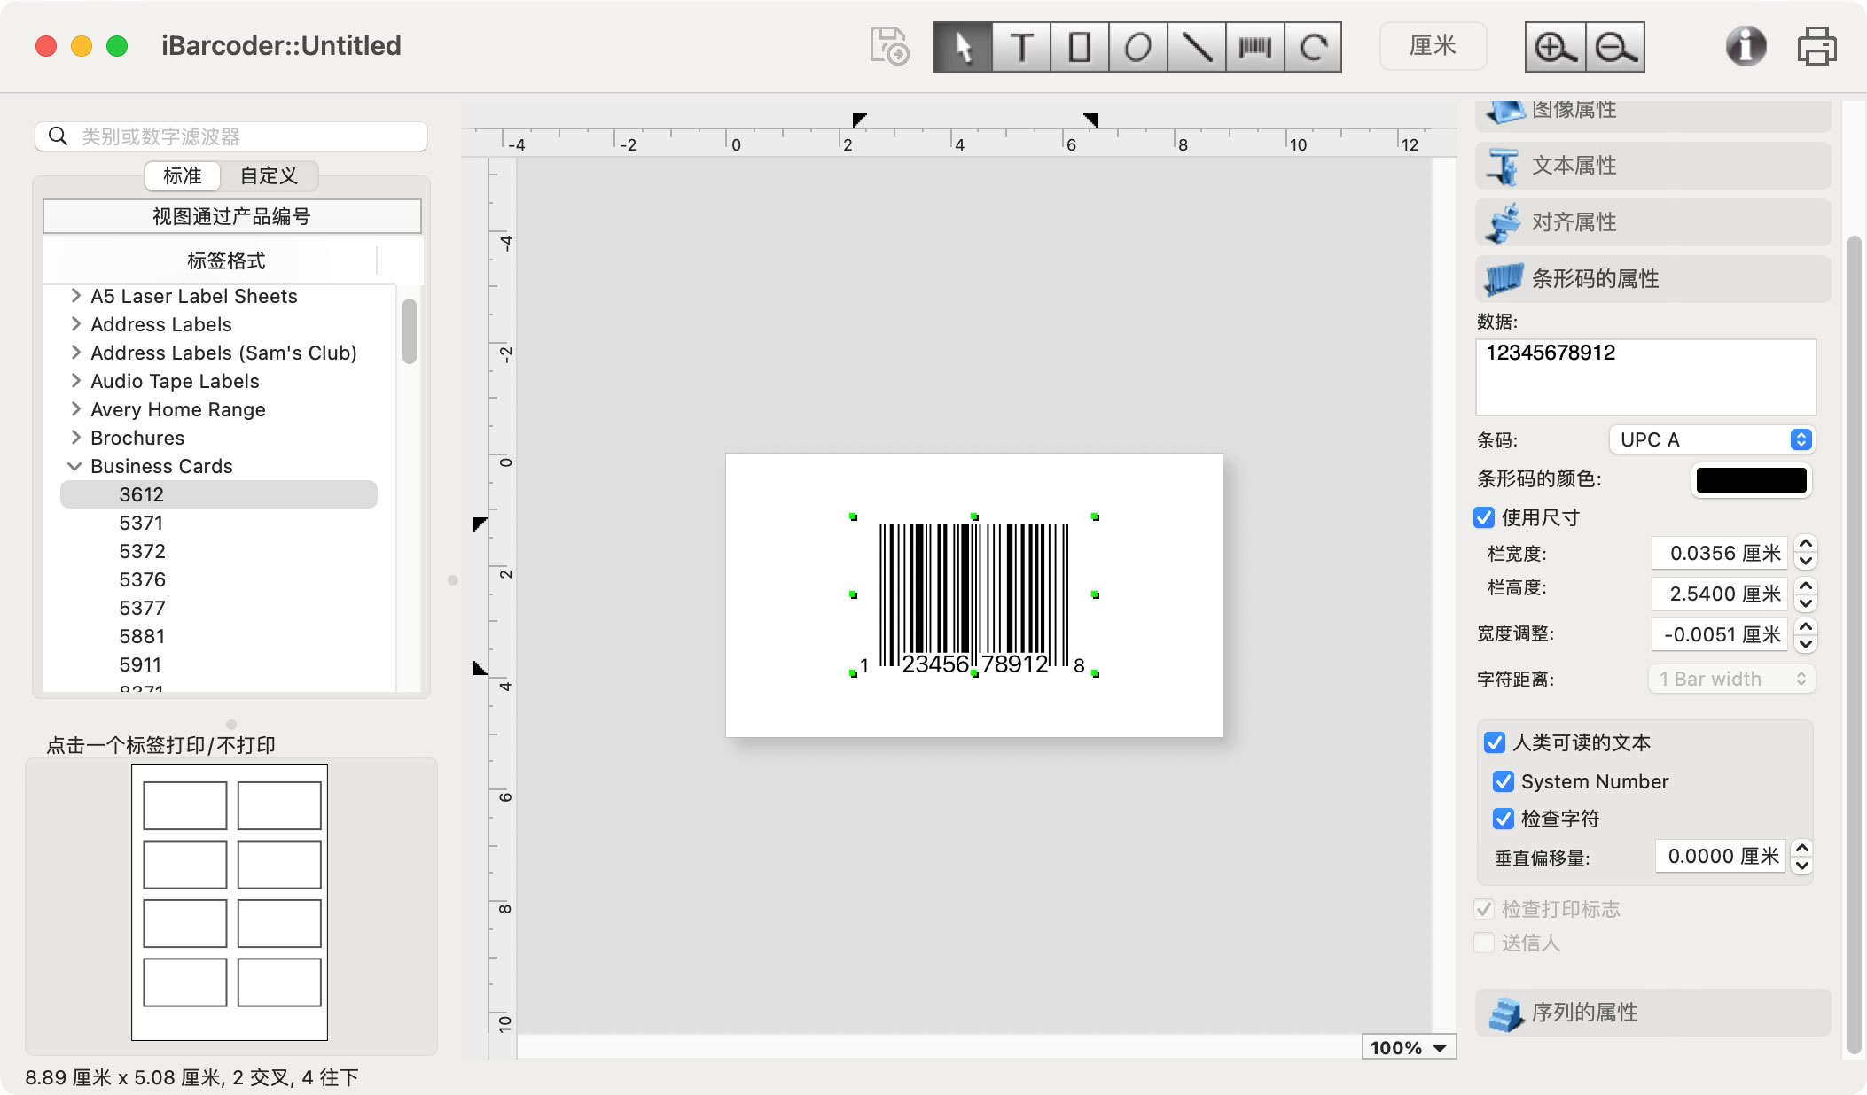This screenshot has height=1095, width=1867.
Task: Expand A5 Laser Label Sheets
Action: (x=75, y=296)
